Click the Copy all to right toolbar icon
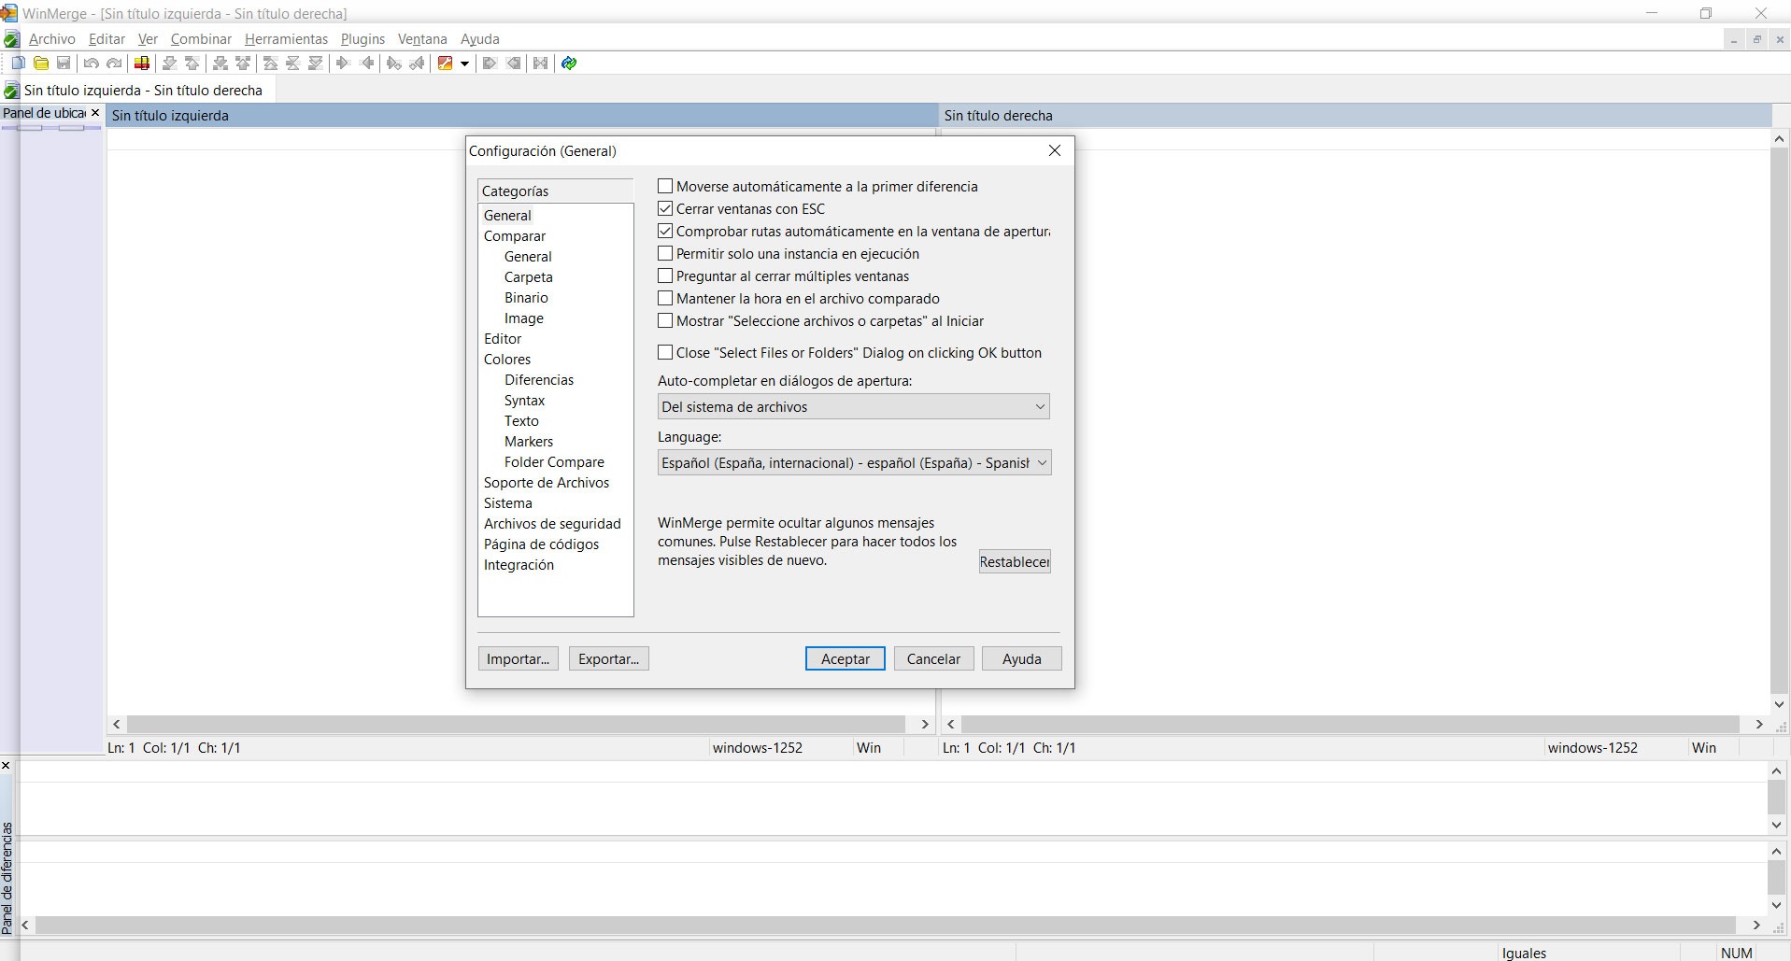 point(490,64)
